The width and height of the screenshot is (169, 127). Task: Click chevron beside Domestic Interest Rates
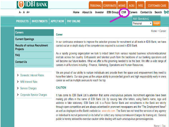18,75
